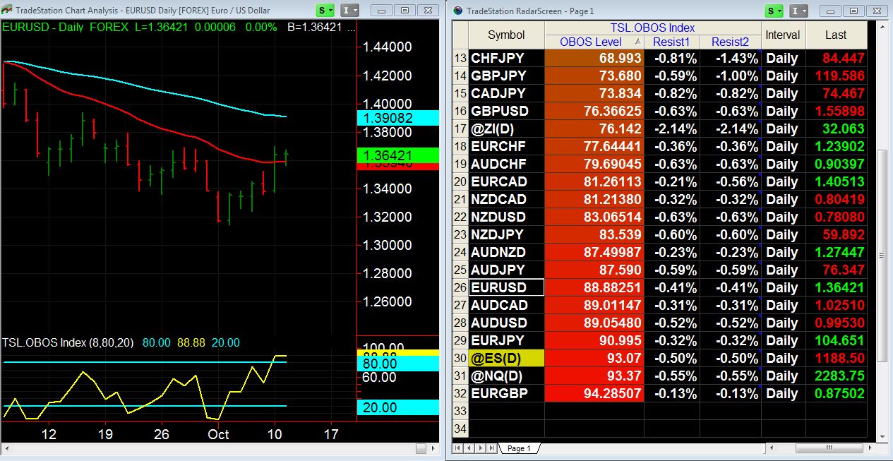Click the cyan 1.39082 price label

click(x=399, y=118)
